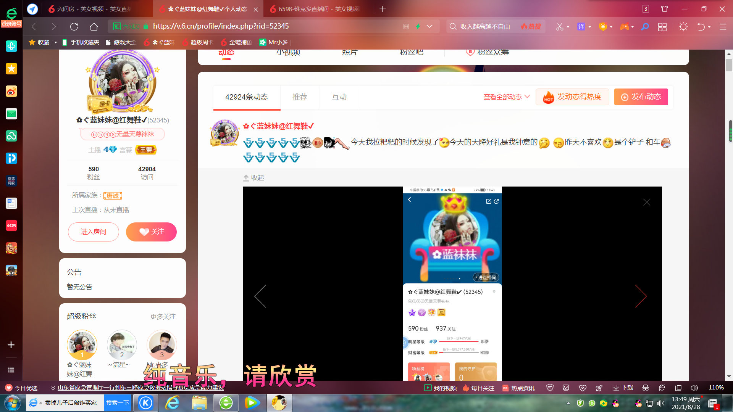Open 每日关注 in status bar
Viewport: 733px width, 412px height.
click(479, 388)
